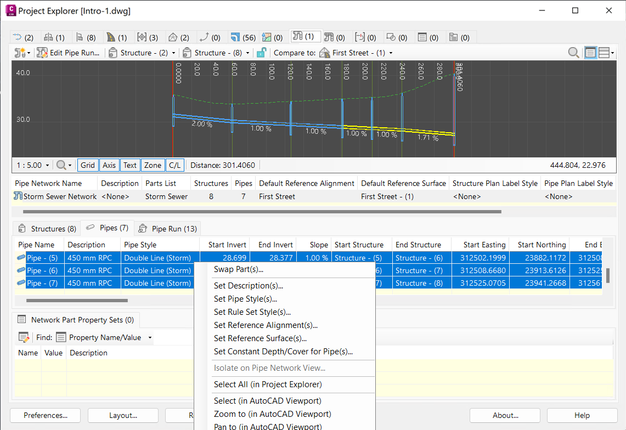
Task: Click the About... button
Action: (505, 415)
